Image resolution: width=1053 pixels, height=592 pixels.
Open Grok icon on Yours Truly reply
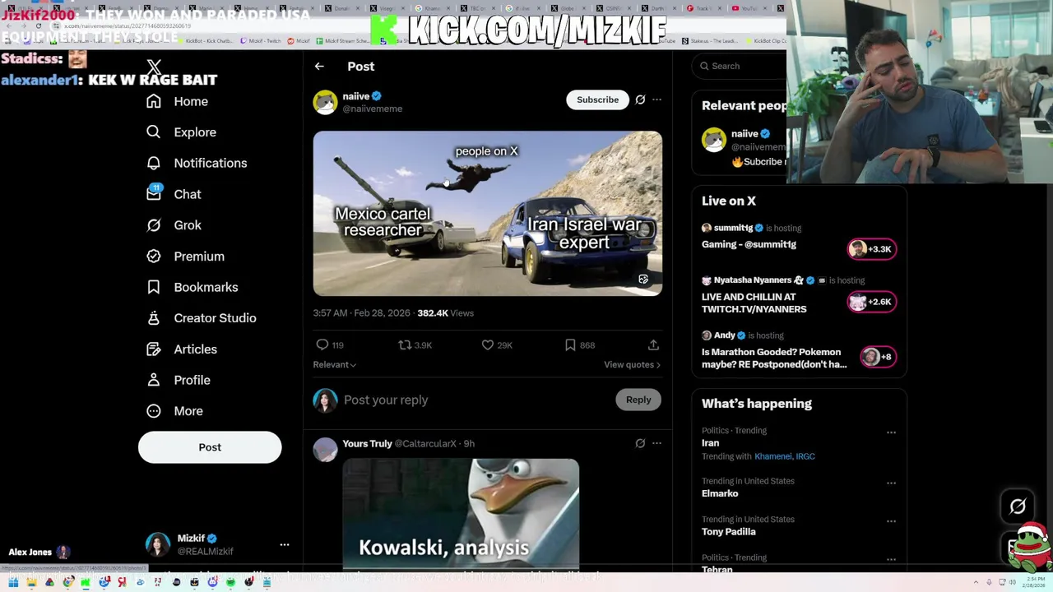[640, 443]
